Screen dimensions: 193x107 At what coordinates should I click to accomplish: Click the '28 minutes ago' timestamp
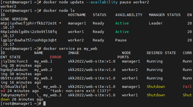[28, 99]
